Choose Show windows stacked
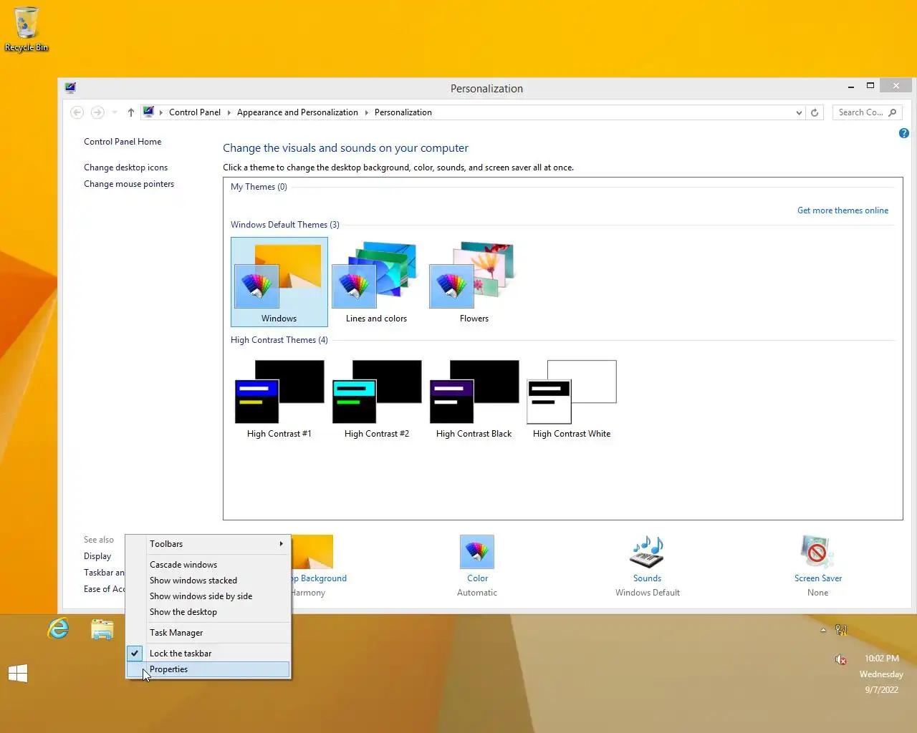 pyautogui.click(x=208, y=581)
